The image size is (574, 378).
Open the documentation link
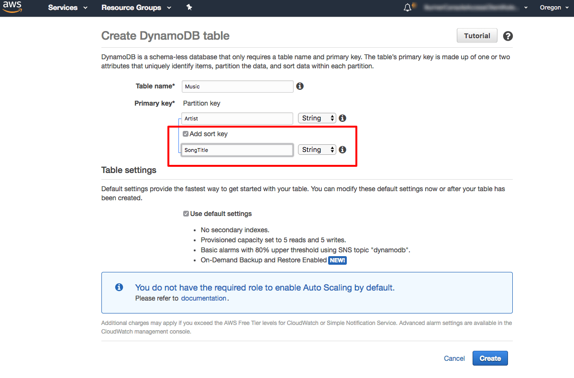click(x=204, y=298)
